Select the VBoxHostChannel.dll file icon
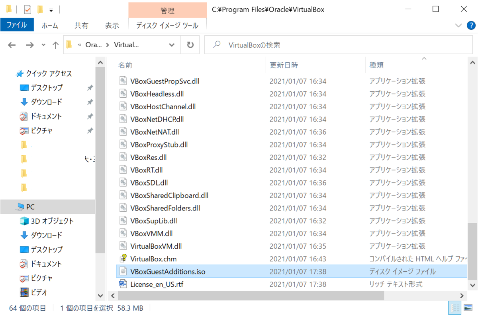The height and width of the screenshot is (315, 478). 123,106
